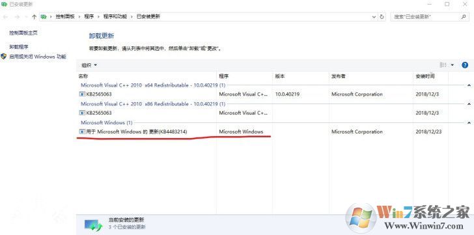Click 程序和功能 breadcrumb

click(x=115, y=17)
